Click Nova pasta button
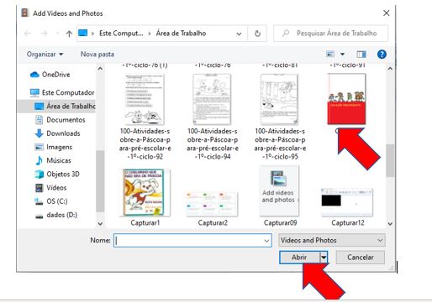The image size is (432, 302). click(97, 55)
